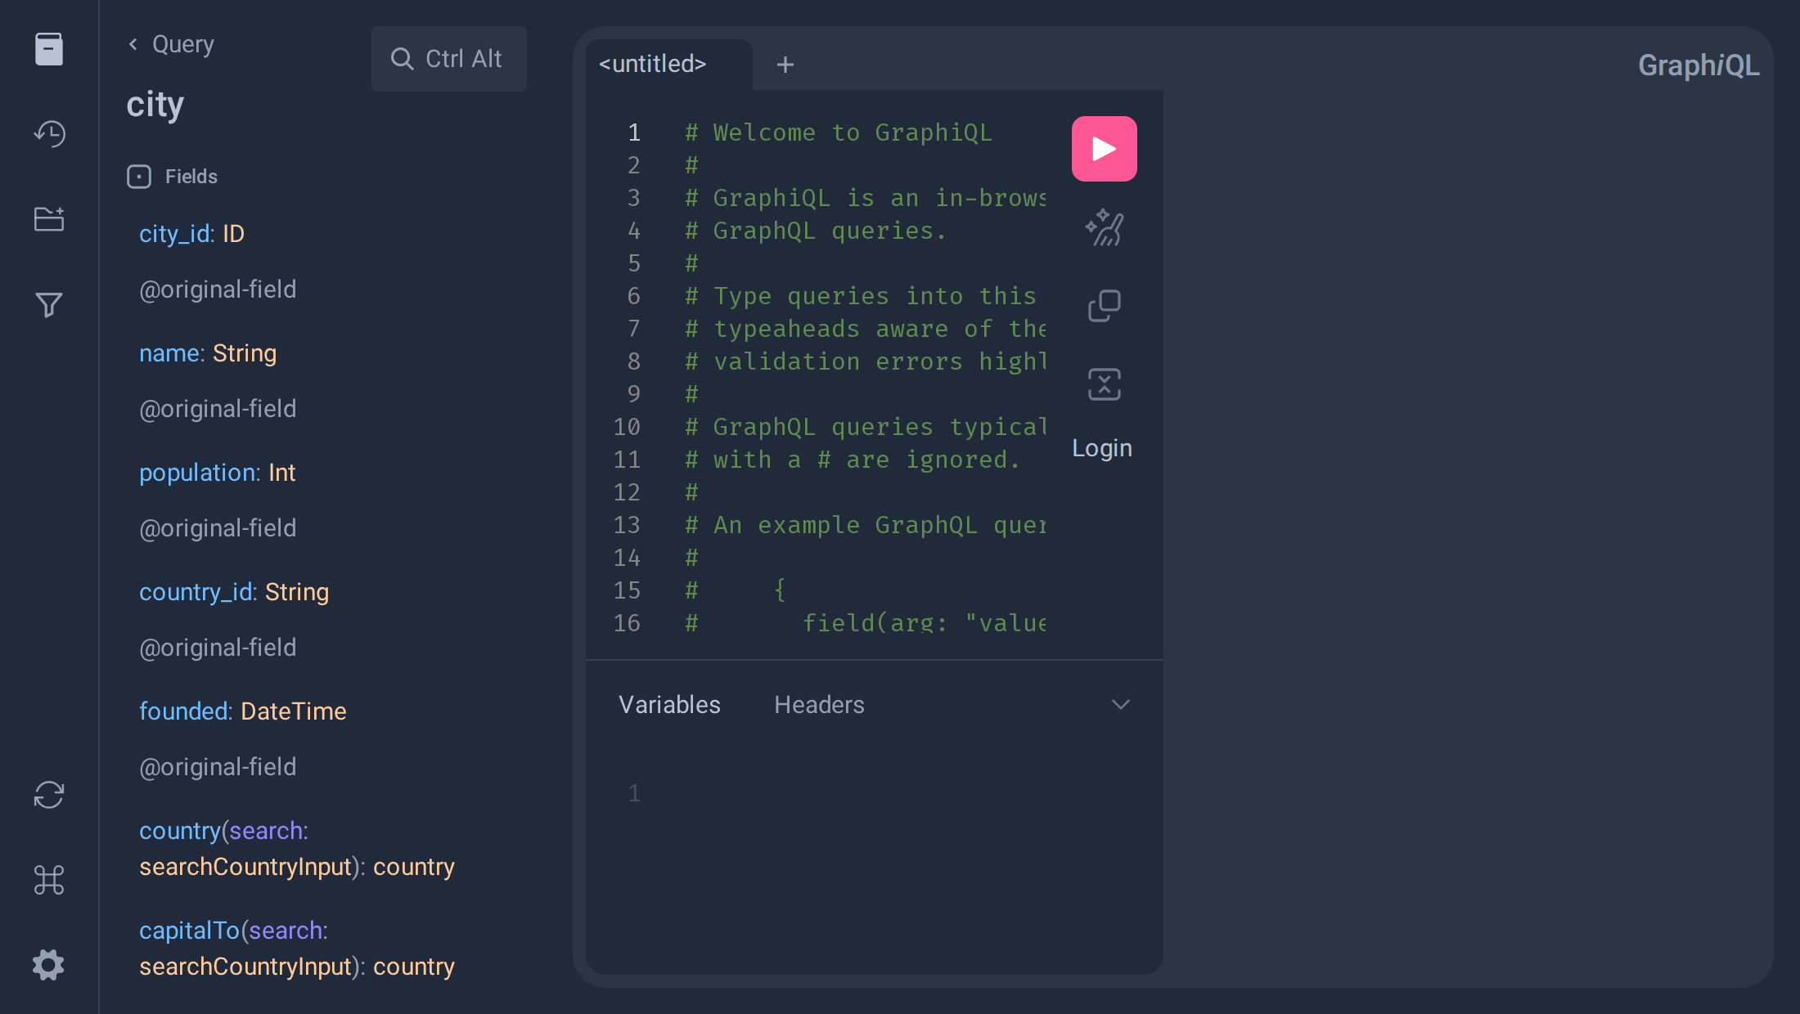This screenshot has height=1014, width=1800.
Task: Open the settings gear dialog
Action: (49, 965)
